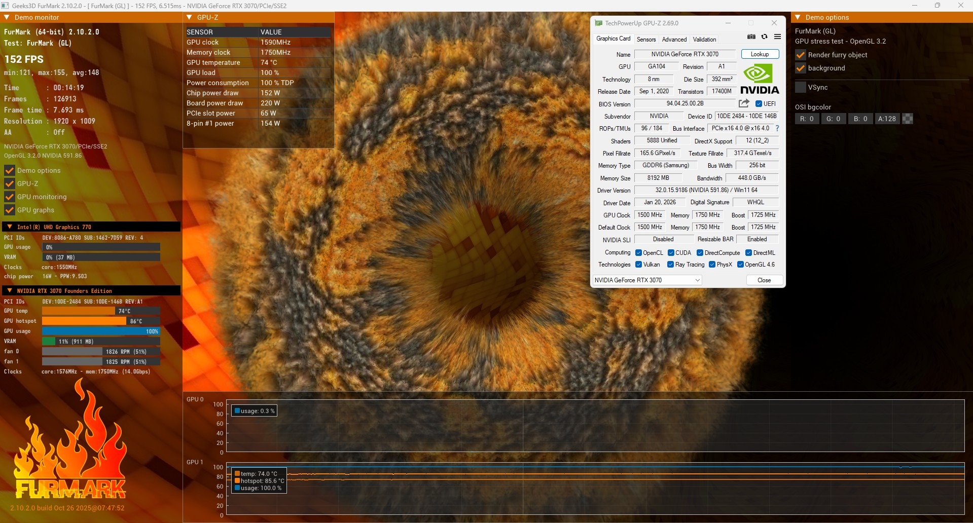Click the Lookup button
Viewport: 973px width, 523px height.
[x=760, y=54]
